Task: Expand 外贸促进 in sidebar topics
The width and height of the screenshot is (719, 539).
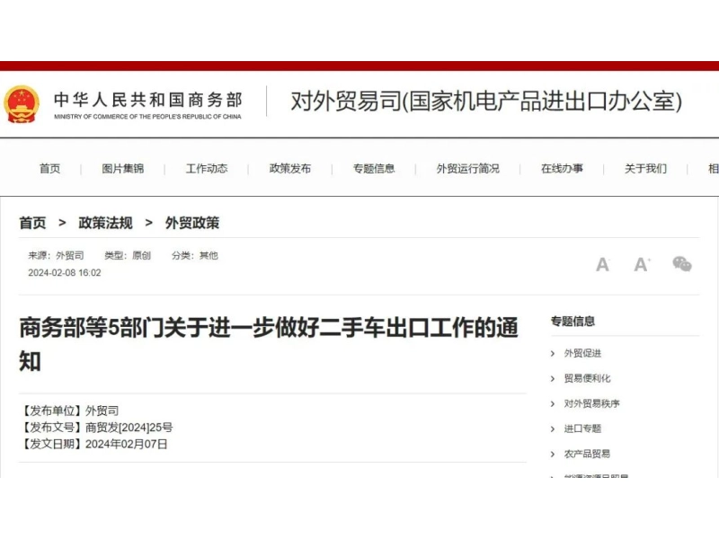Action: (x=582, y=353)
